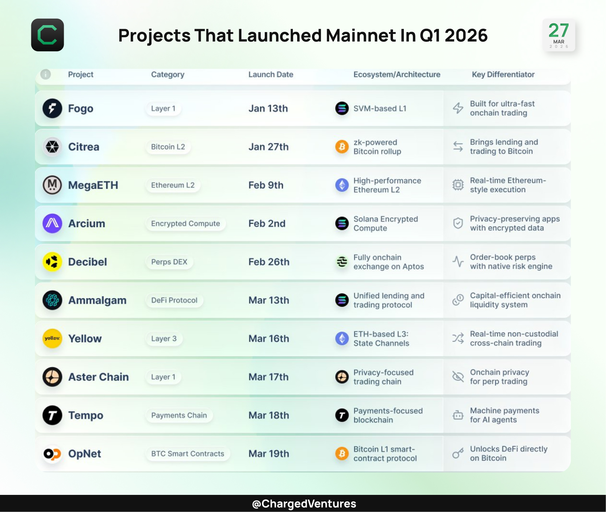
Task: Click the chip icon for real-time execution
Action: click(x=458, y=185)
